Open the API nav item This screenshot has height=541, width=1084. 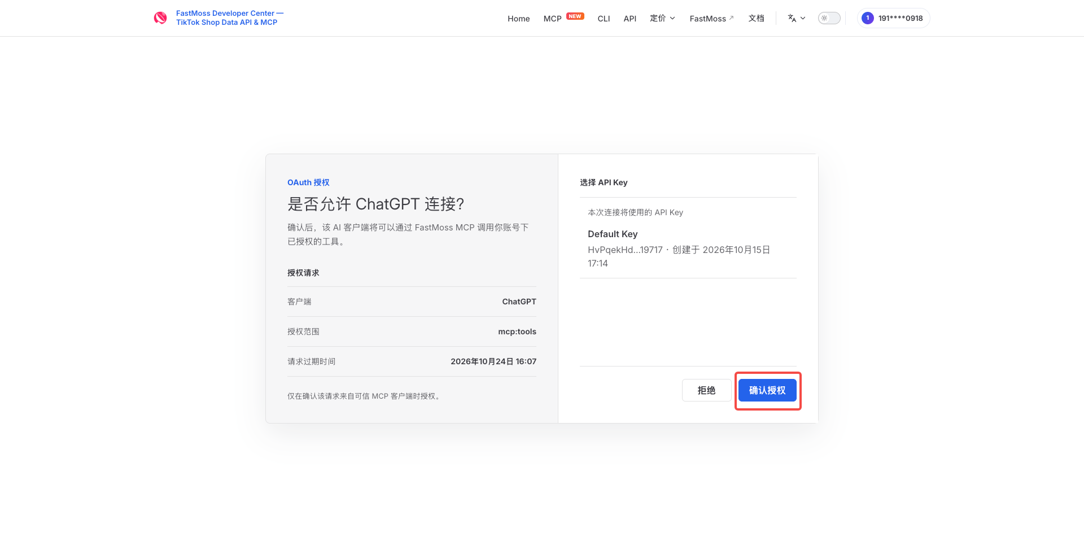point(630,19)
